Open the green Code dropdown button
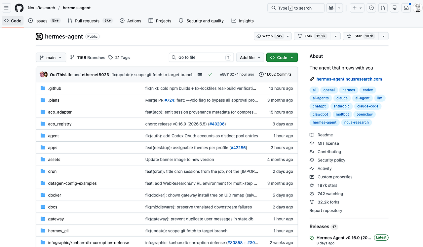Viewport: 423px width, 247px height. coord(282,57)
